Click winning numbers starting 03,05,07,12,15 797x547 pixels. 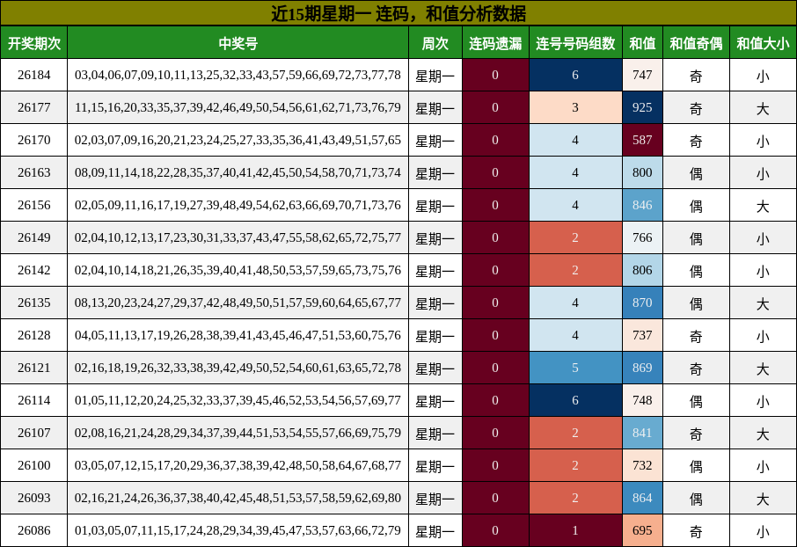[x=238, y=466]
